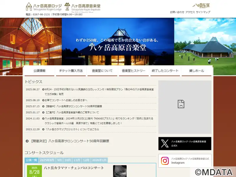Open the ヨガレッスン付 特別宿泊プラン topic link
This screenshot has width=236, height=177.
click(x=99, y=92)
